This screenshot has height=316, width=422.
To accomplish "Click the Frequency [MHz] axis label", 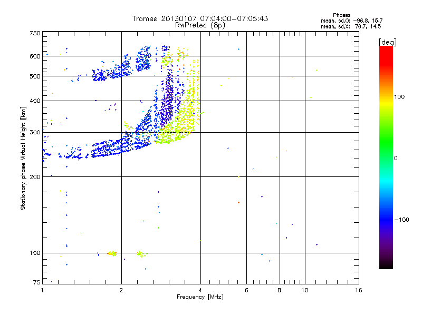I will tap(200, 298).
